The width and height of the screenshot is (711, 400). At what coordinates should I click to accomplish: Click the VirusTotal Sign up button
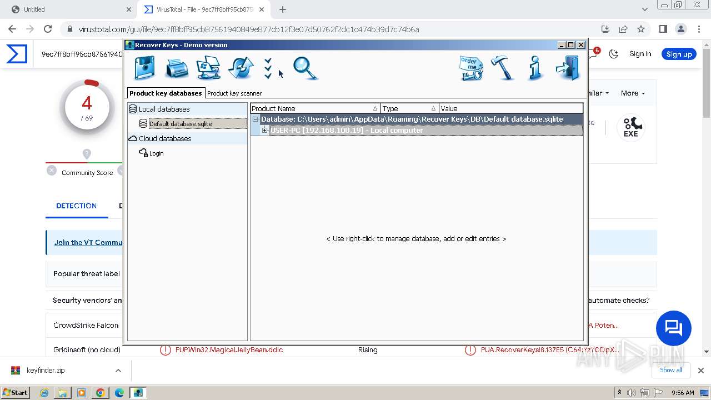pos(679,54)
